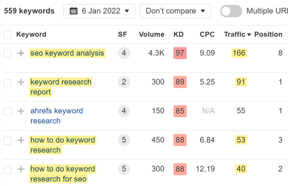Click the plus icon beside "seo keyword analysis"
The image size is (288, 186).
(20, 53)
